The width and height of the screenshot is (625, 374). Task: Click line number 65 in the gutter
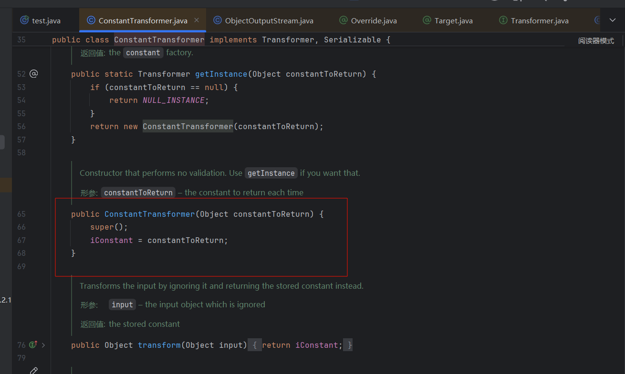pyautogui.click(x=21, y=214)
